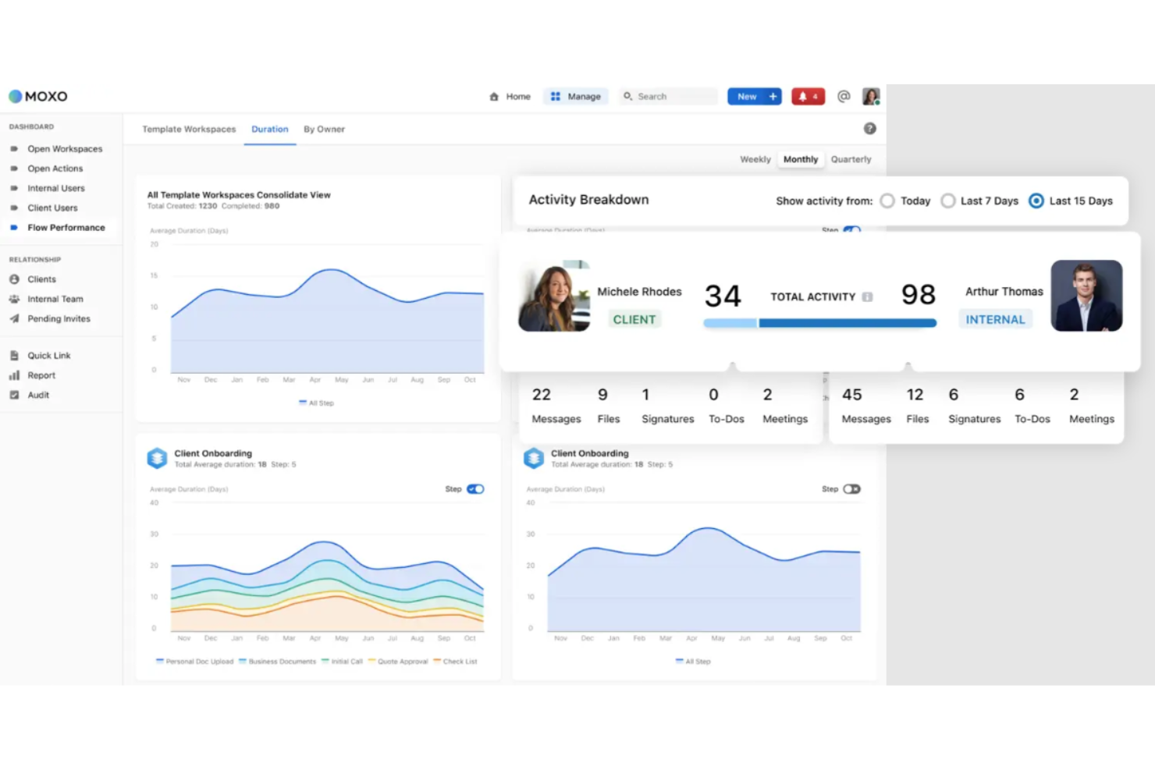The image size is (1155, 770).
Task: Open Report via its bar chart icon
Action: point(14,375)
